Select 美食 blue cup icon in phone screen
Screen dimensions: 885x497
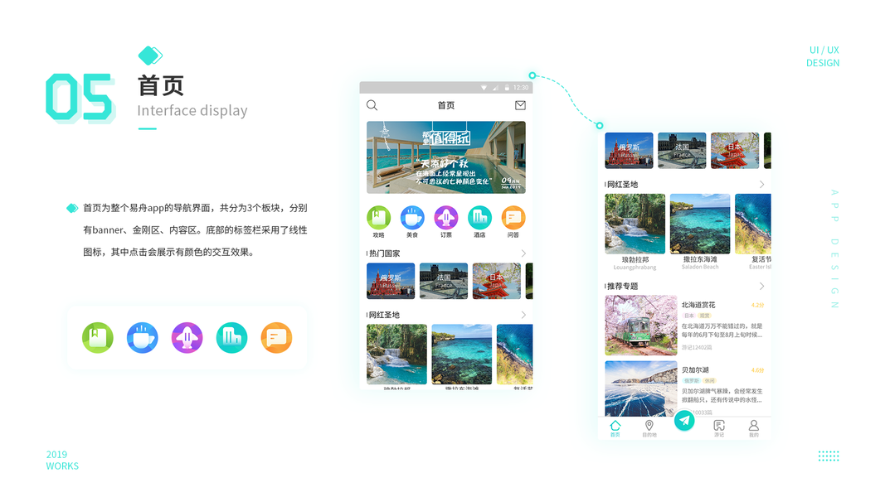[412, 218]
